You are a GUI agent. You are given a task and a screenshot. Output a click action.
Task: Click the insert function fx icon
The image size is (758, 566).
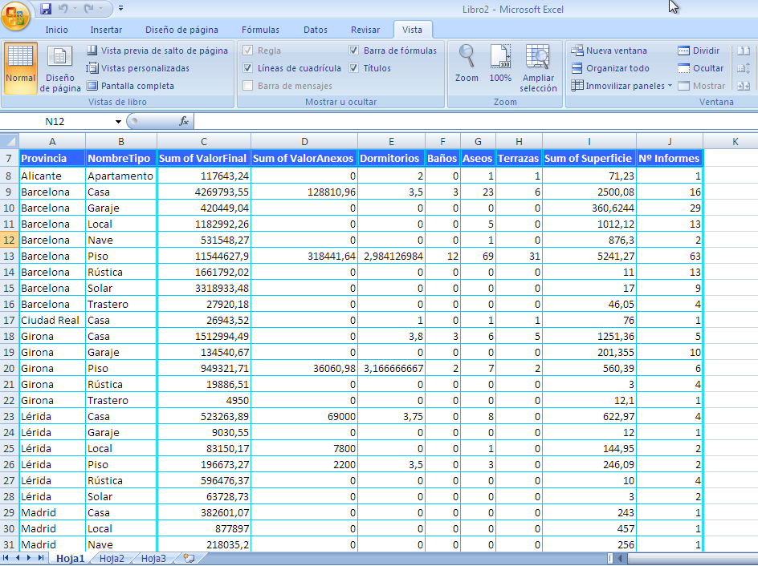183,121
